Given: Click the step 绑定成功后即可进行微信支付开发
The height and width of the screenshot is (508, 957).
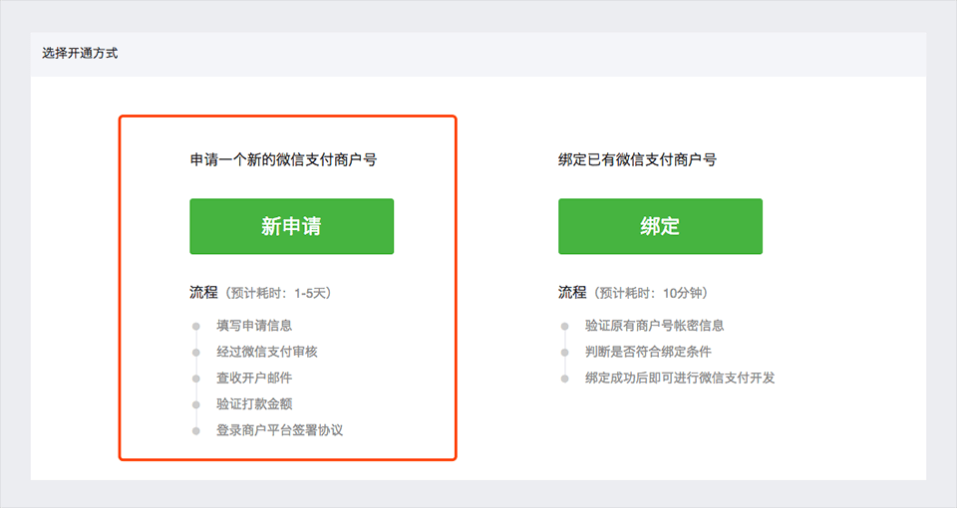Looking at the screenshot, I should click(680, 379).
